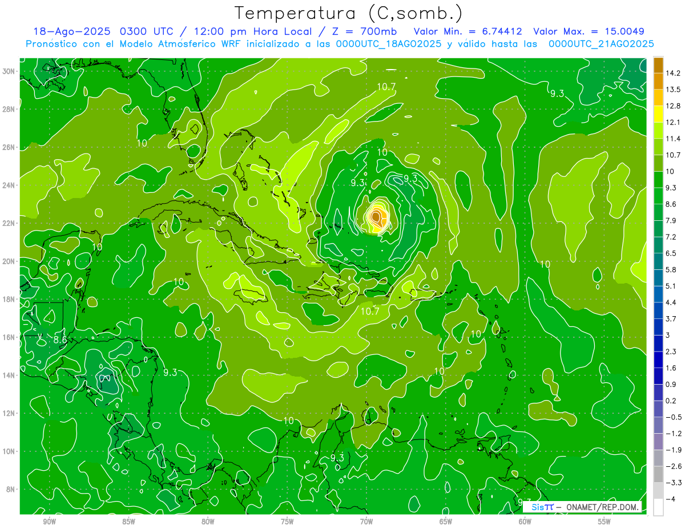This screenshot has height=529, width=685.
Task: Click the "Valor Max. = 15.0049" readout
Action: click(x=589, y=31)
